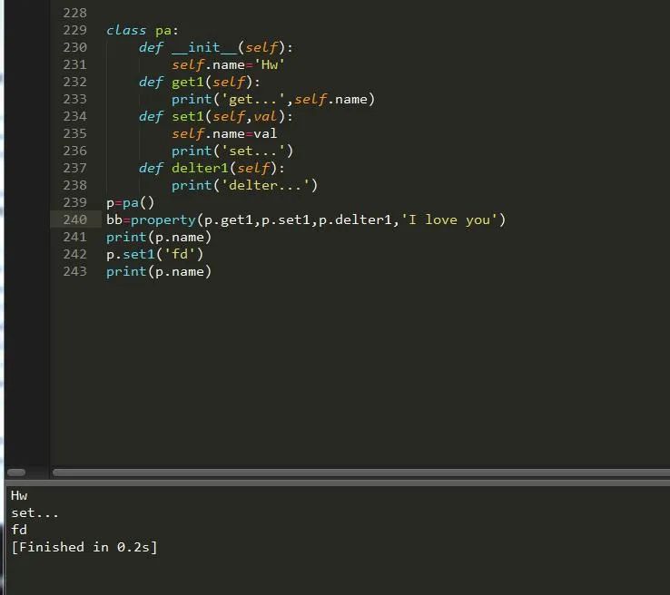The height and width of the screenshot is (595, 670).
Task: Place cursor on p=pa() at line 239
Action: (130, 202)
